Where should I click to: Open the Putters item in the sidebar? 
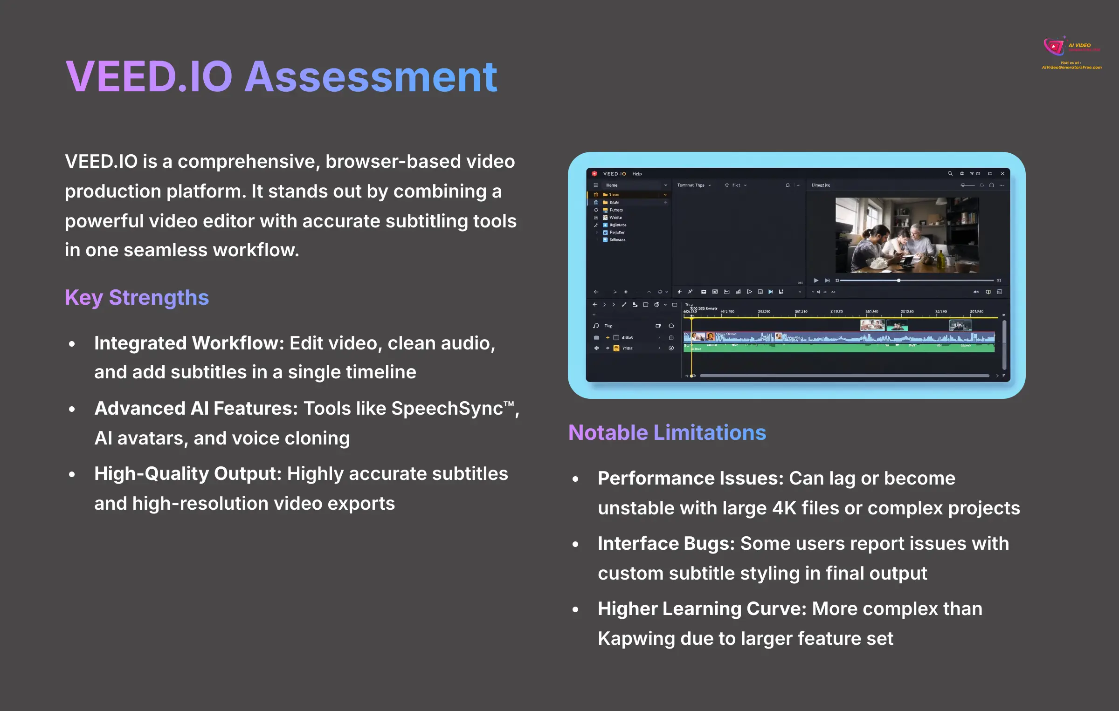click(x=613, y=210)
